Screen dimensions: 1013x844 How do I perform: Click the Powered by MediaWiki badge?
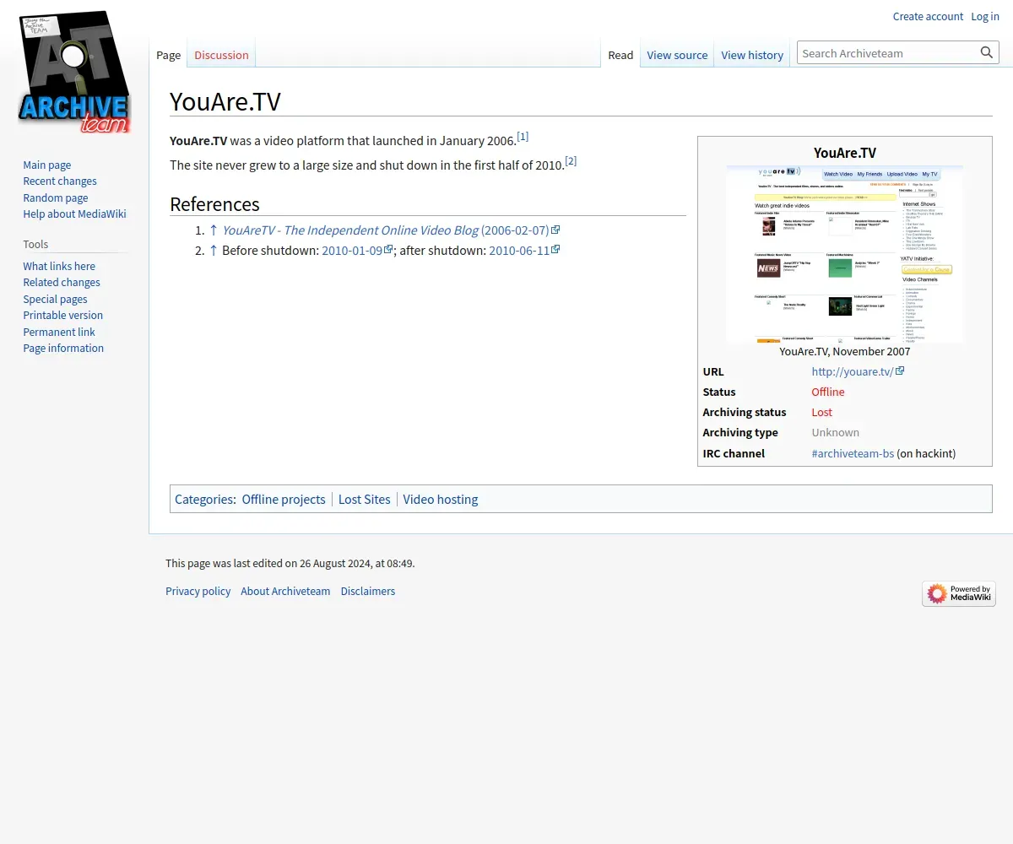coord(959,593)
